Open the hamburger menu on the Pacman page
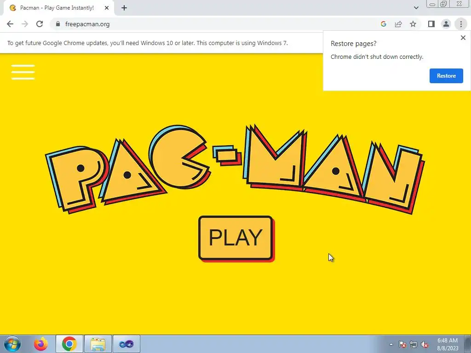Image resolution: width=471 pixels, height=353 pixels. (x=23, y=72)
